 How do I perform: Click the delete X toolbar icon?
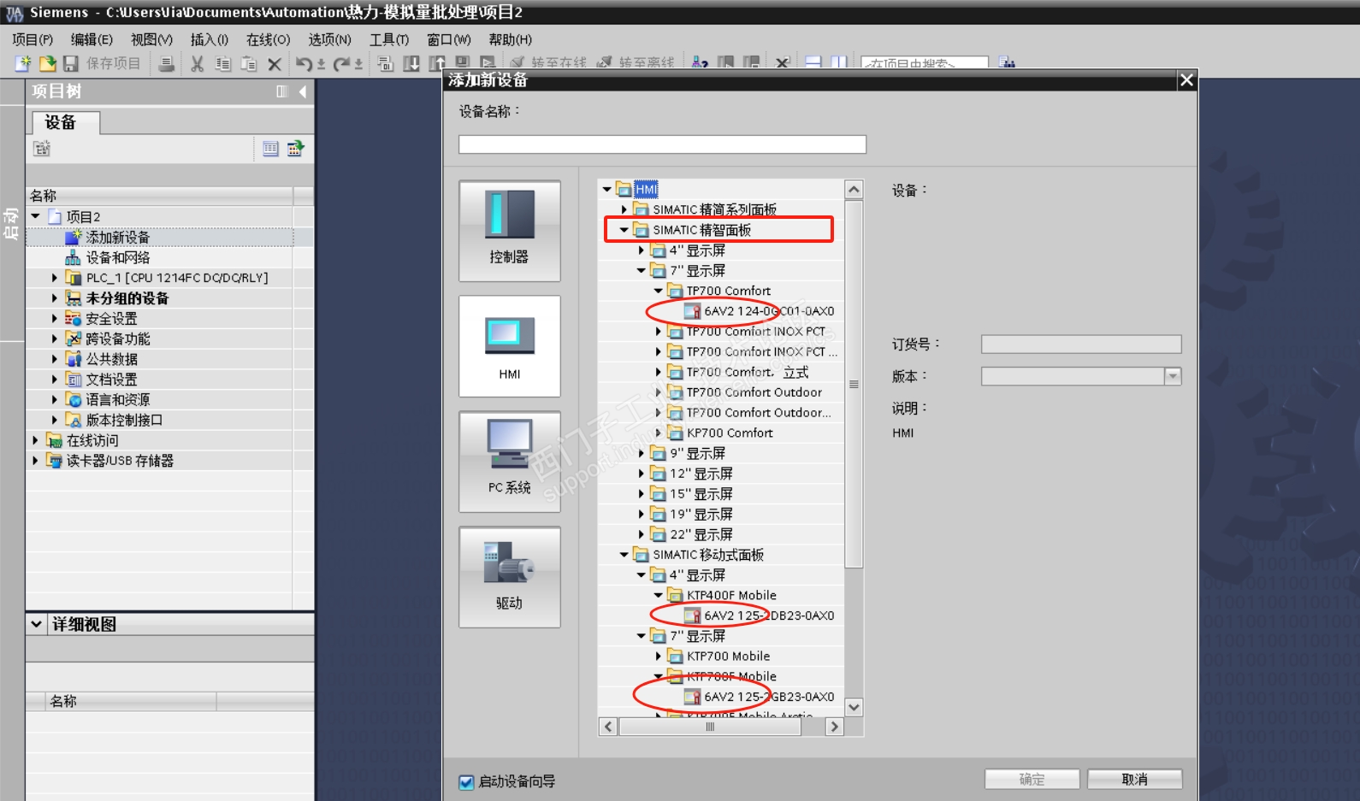tap(275, 63)
